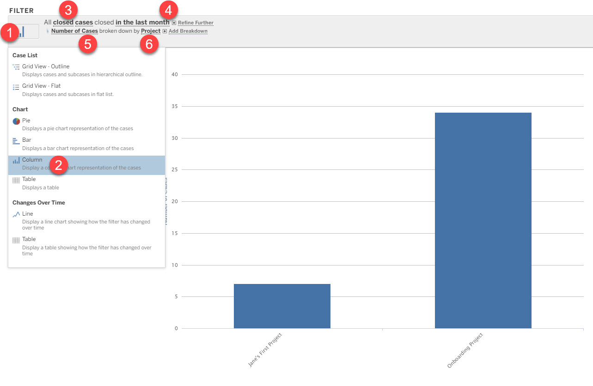Click the FILTER heading text

click(x=21, y=10)
